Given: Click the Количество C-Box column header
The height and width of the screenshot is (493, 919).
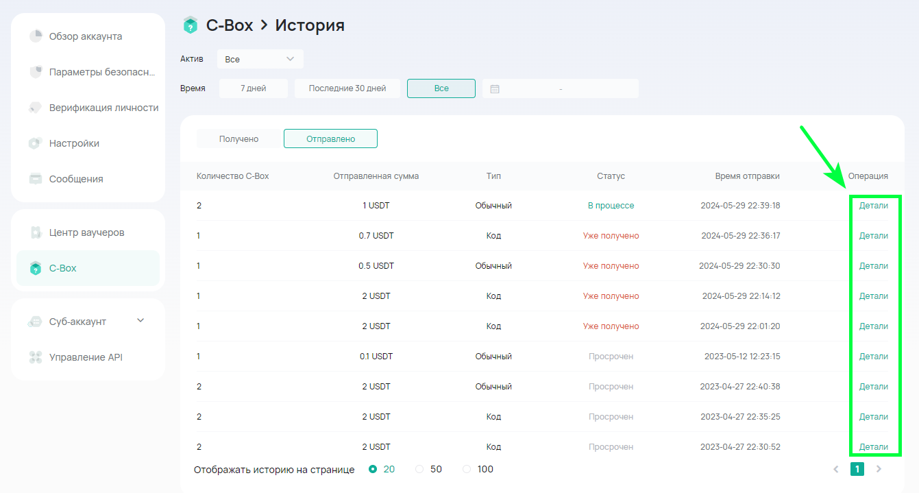Looking at the screenshot, I should 233,176.
